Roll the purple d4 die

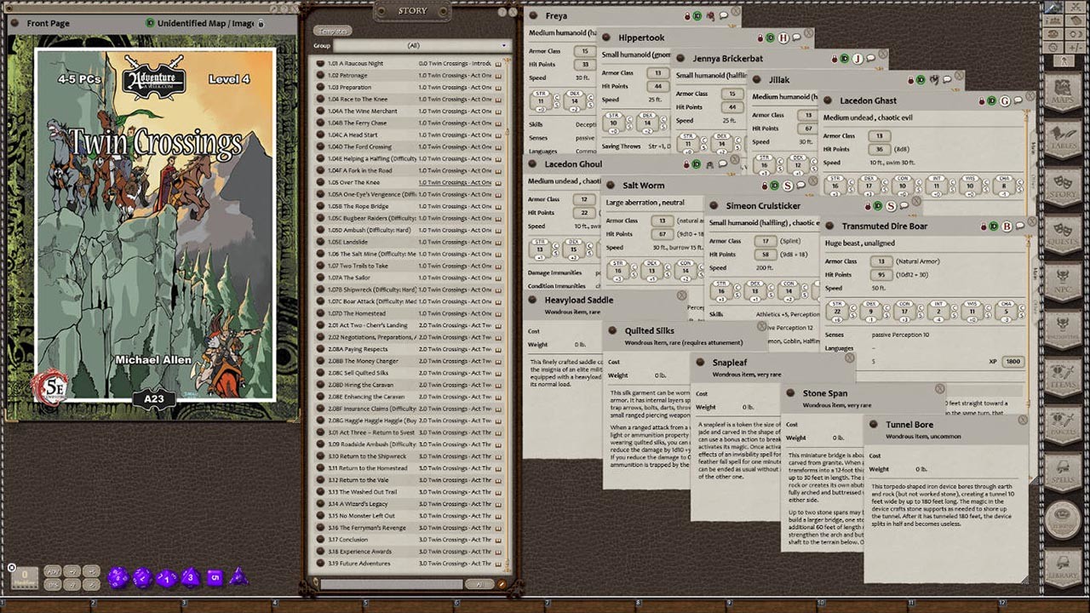tap(238, 576)
